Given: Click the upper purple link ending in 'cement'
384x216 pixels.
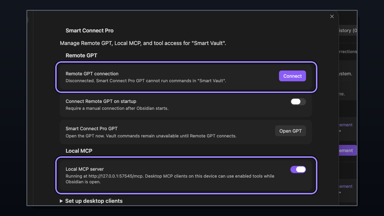Looking at the screenshot, I should pos(346,125).
